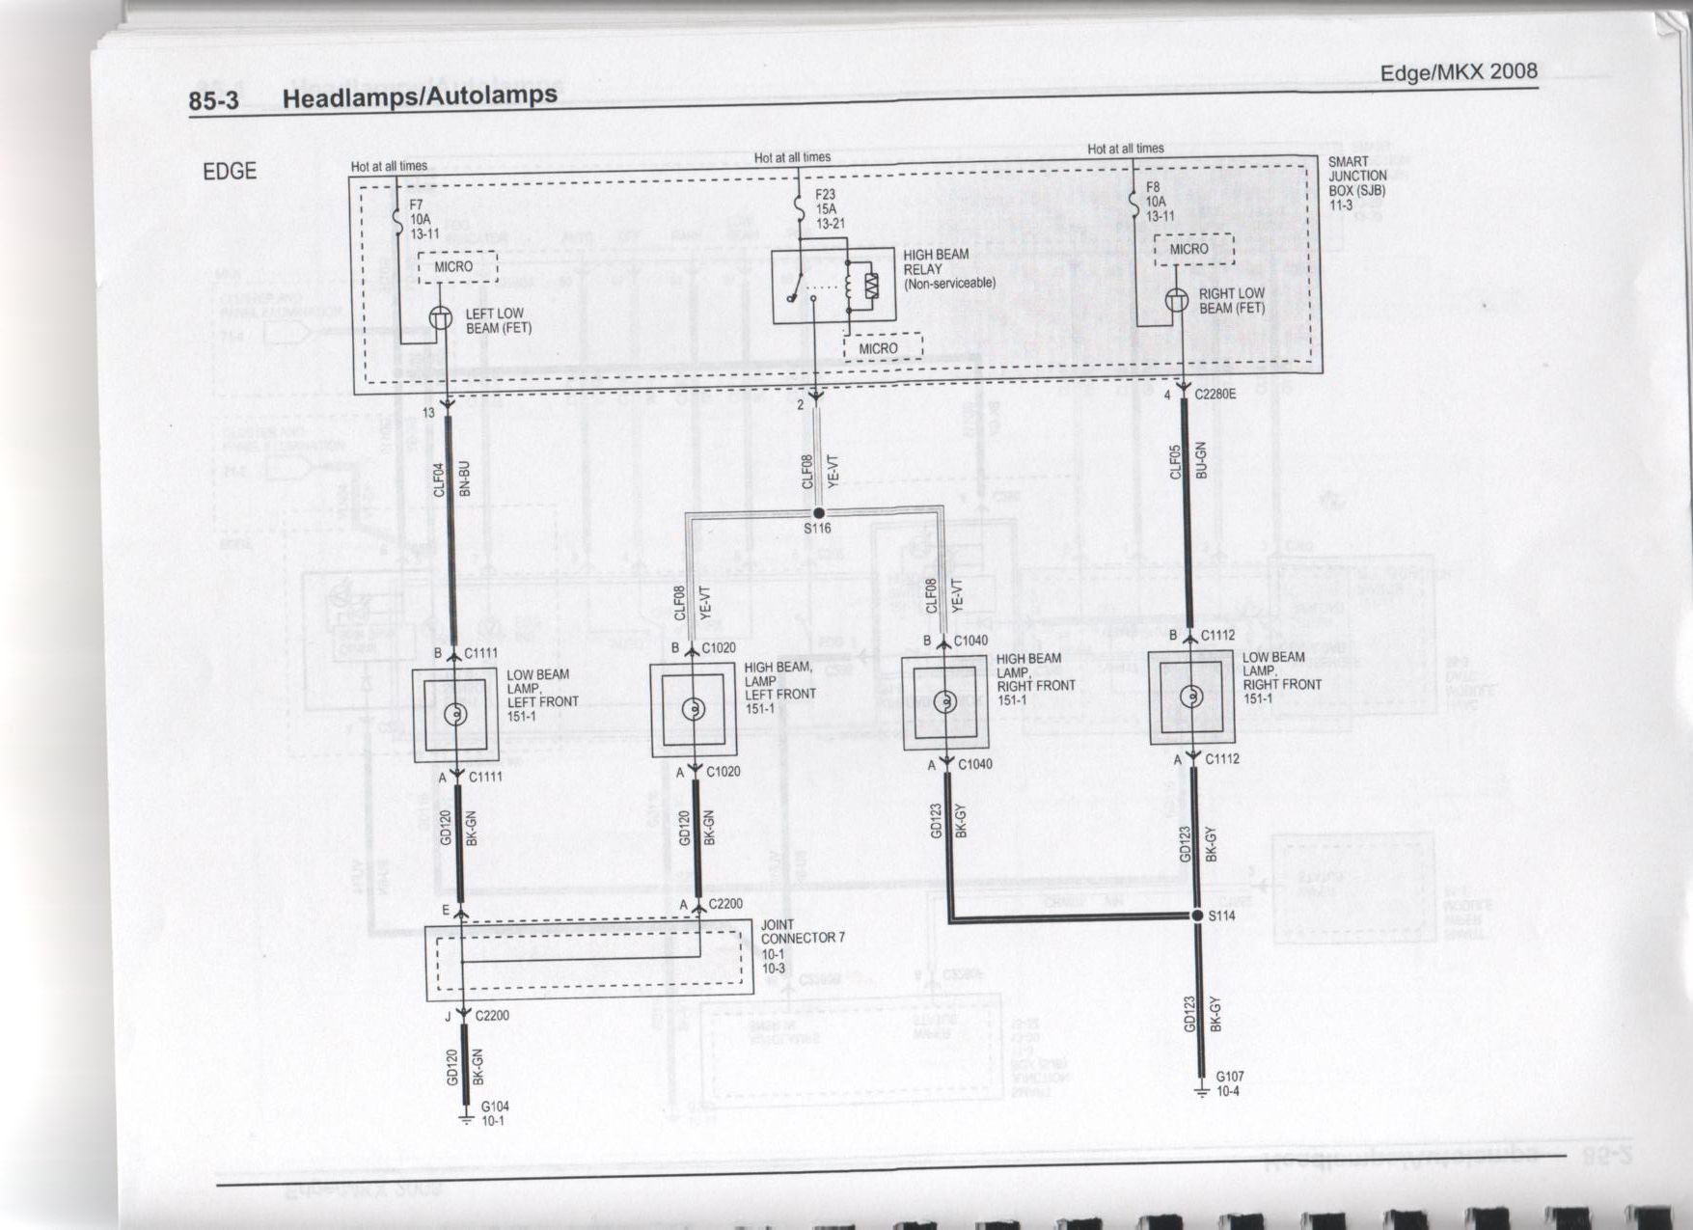Click the HIGH BEAM LAMP, RIGHT FRONT label
Screen dimensions: 1693x1230
(1036, 679)
